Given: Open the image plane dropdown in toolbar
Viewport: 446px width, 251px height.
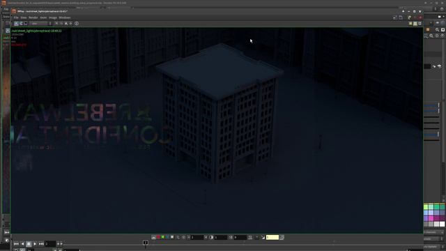Looking at the screenshot, I should [x=40, y=24].
